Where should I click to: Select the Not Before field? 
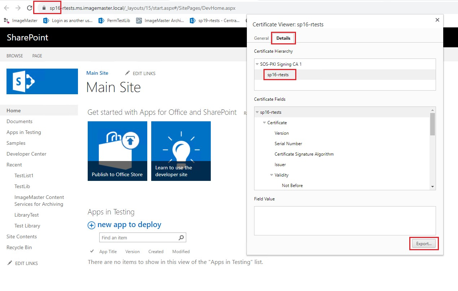coord(292,186)
